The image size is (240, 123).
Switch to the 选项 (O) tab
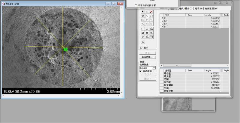click(199, 9)
